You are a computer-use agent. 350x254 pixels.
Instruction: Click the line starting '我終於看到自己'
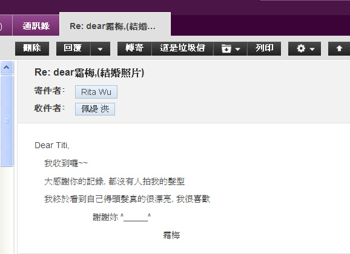(x=127, y=199)
